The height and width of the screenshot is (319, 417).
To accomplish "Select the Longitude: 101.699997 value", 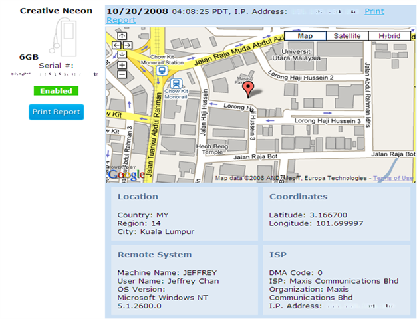I will click(316, 223).
